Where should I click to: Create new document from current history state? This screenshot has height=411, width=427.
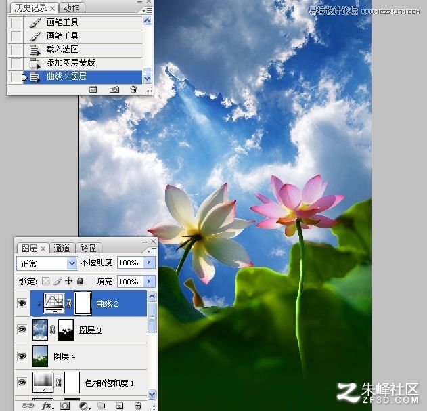[x=93, y=89]
